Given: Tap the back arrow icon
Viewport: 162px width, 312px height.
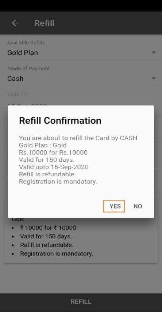Looking at the screenshot, I should pyautogui.click(x=15, y=23).
